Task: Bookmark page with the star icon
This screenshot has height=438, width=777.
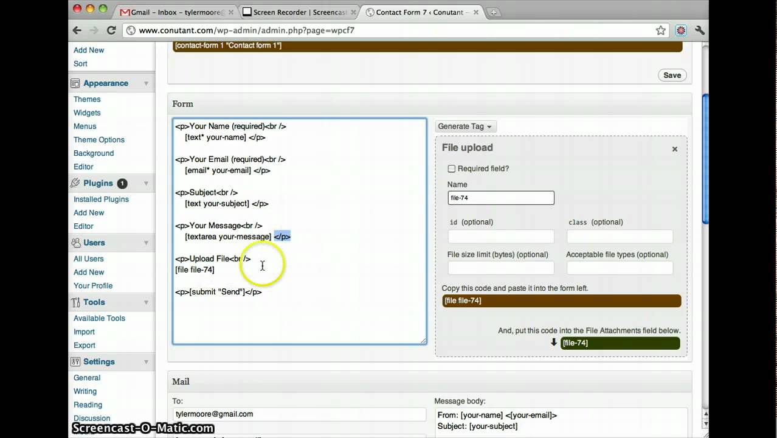Action: 661,30
